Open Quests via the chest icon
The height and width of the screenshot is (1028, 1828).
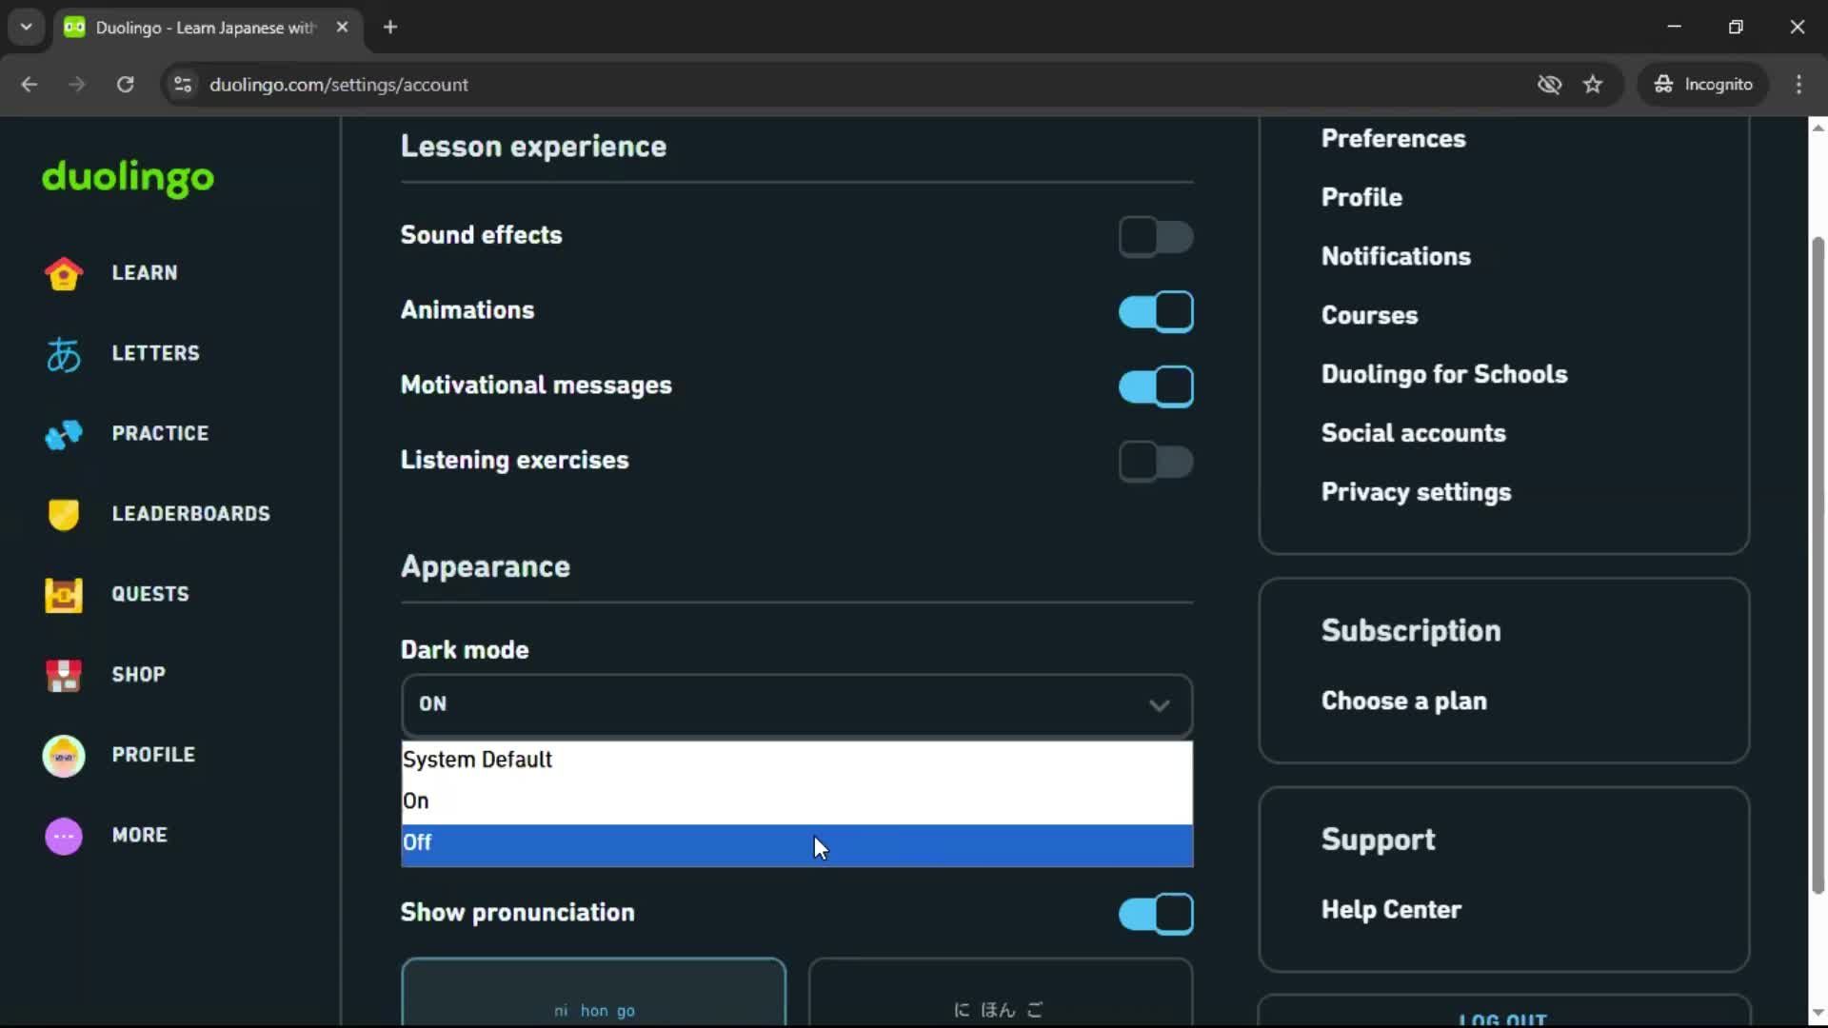(x=63, y=594)
